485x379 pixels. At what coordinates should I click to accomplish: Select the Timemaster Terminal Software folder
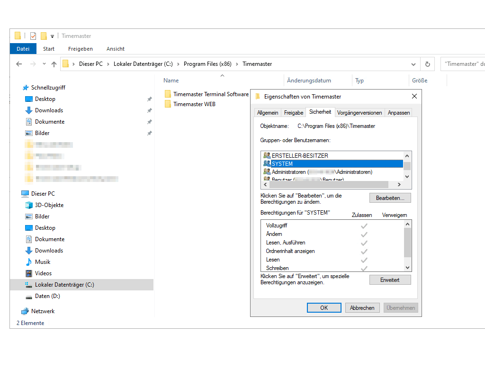[x=210, y=94]
